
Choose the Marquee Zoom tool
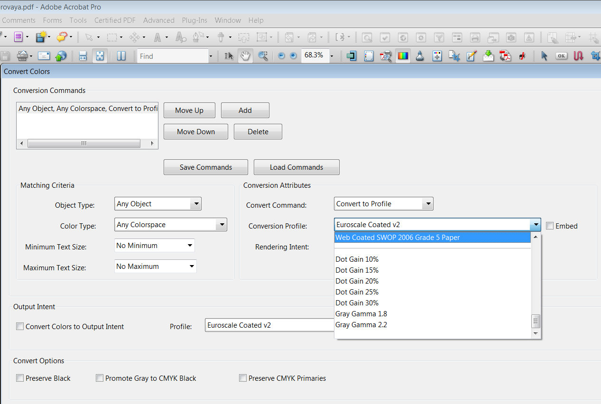[x=263, y=56]
